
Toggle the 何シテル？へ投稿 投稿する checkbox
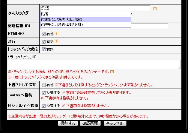43,106
